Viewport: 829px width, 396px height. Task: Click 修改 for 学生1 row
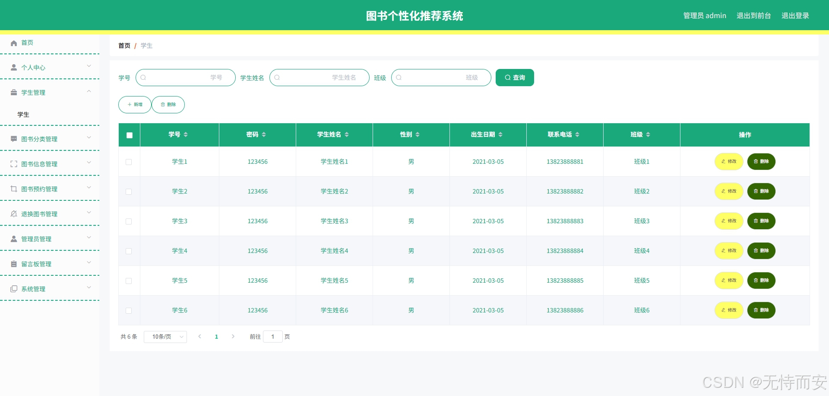(x=729, y=162)
